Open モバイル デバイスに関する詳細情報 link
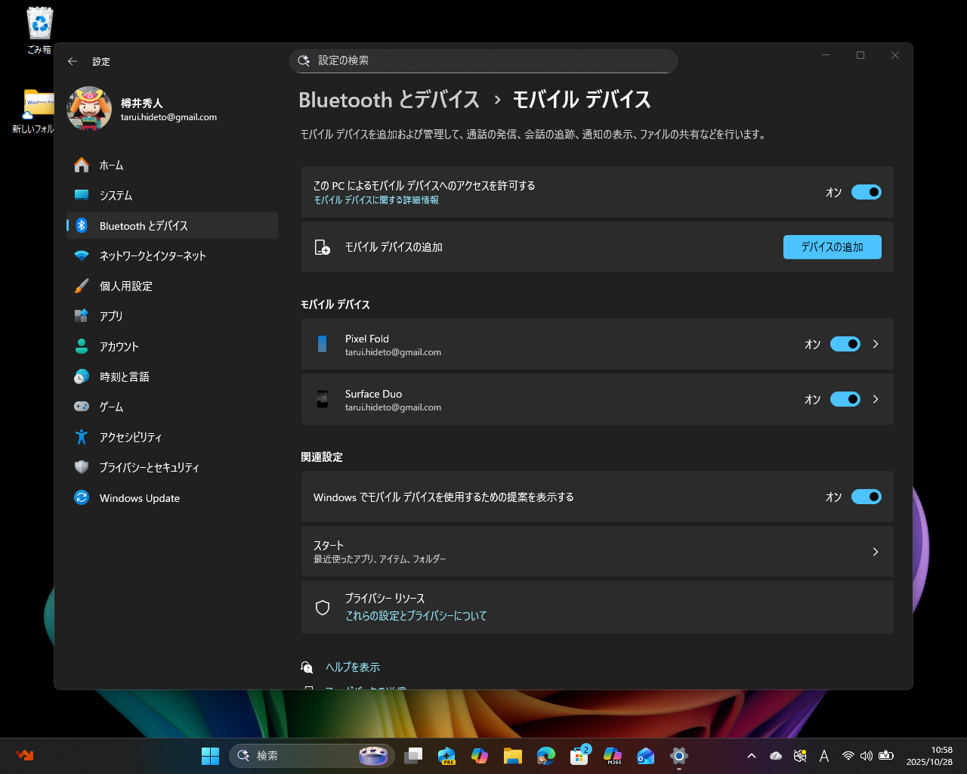 pos(376,200)
